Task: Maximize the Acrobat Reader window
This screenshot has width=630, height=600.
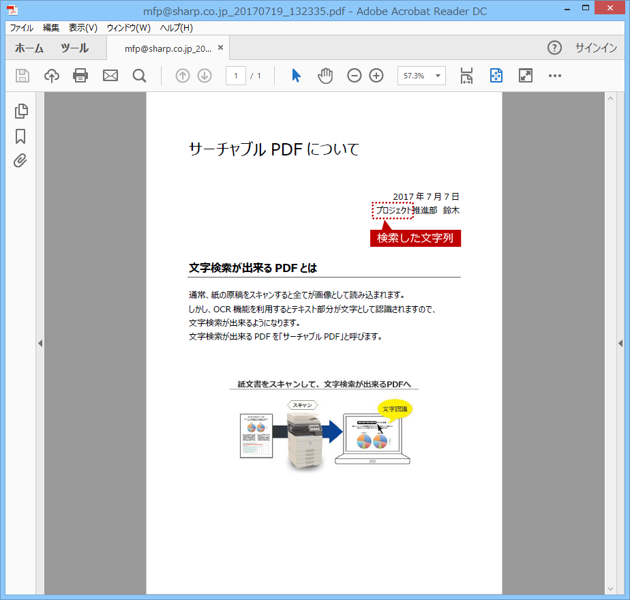Action: click(x=586, y=8)
